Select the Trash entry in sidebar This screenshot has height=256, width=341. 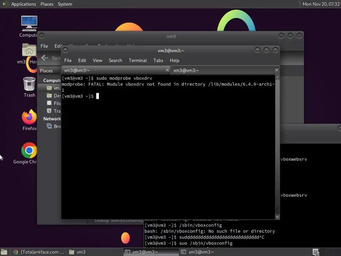click(x=54, y=111)
